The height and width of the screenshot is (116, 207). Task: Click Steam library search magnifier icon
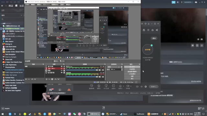click(x=3, y=19)
